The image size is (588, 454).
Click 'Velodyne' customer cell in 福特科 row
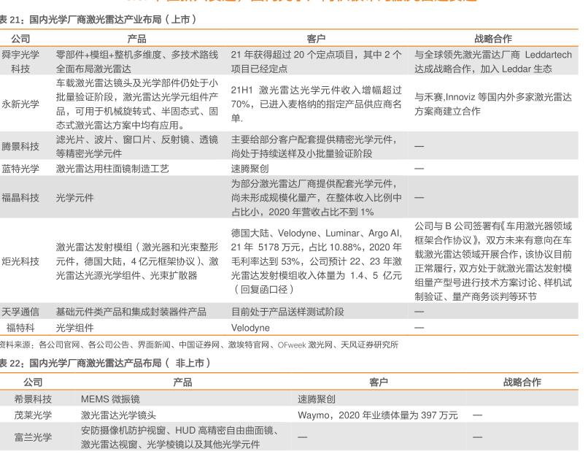click(x=250, y=328)
